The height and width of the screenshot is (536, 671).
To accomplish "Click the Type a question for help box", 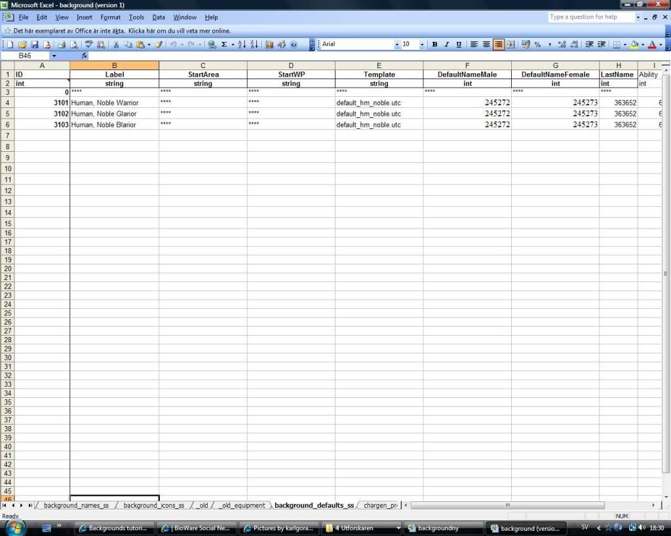I will pyautogui.click(x=591, y=17).
